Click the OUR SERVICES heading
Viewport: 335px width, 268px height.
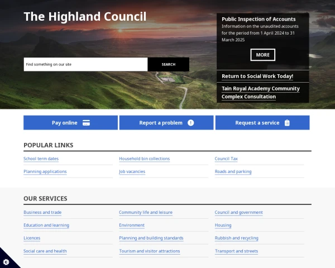[x=45, y=199]
